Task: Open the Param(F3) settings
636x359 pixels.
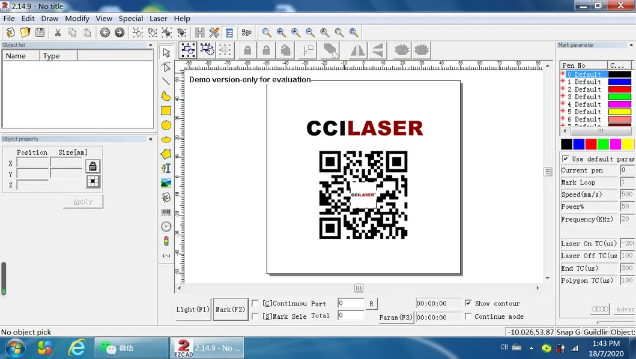Action: [396, 317]
